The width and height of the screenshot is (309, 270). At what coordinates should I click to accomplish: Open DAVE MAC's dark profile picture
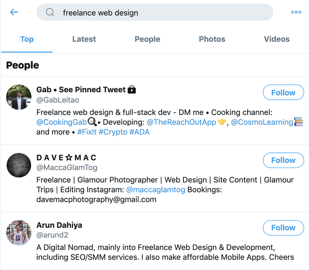(x=19, y=165)
